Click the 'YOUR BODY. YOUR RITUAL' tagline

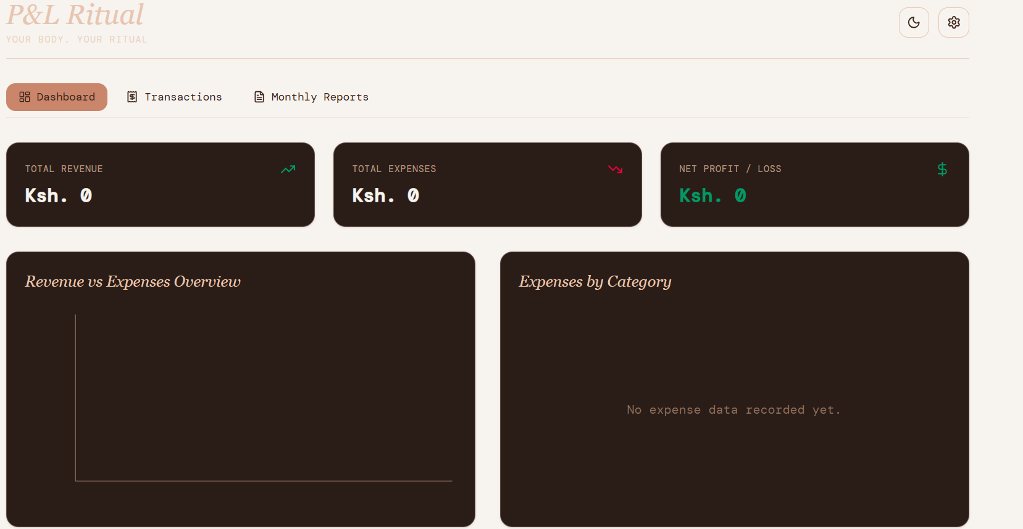click(x=77, y=39)
